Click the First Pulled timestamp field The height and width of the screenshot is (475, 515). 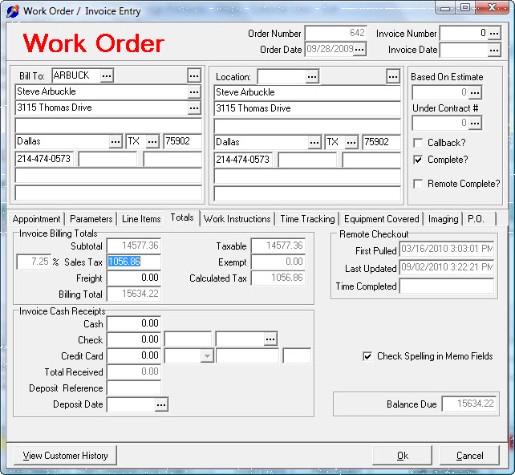(x=447, y=249)
